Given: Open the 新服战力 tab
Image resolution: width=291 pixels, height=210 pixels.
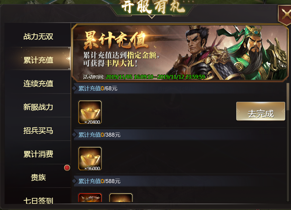Looking at the screenshot, I should [38, 107].
